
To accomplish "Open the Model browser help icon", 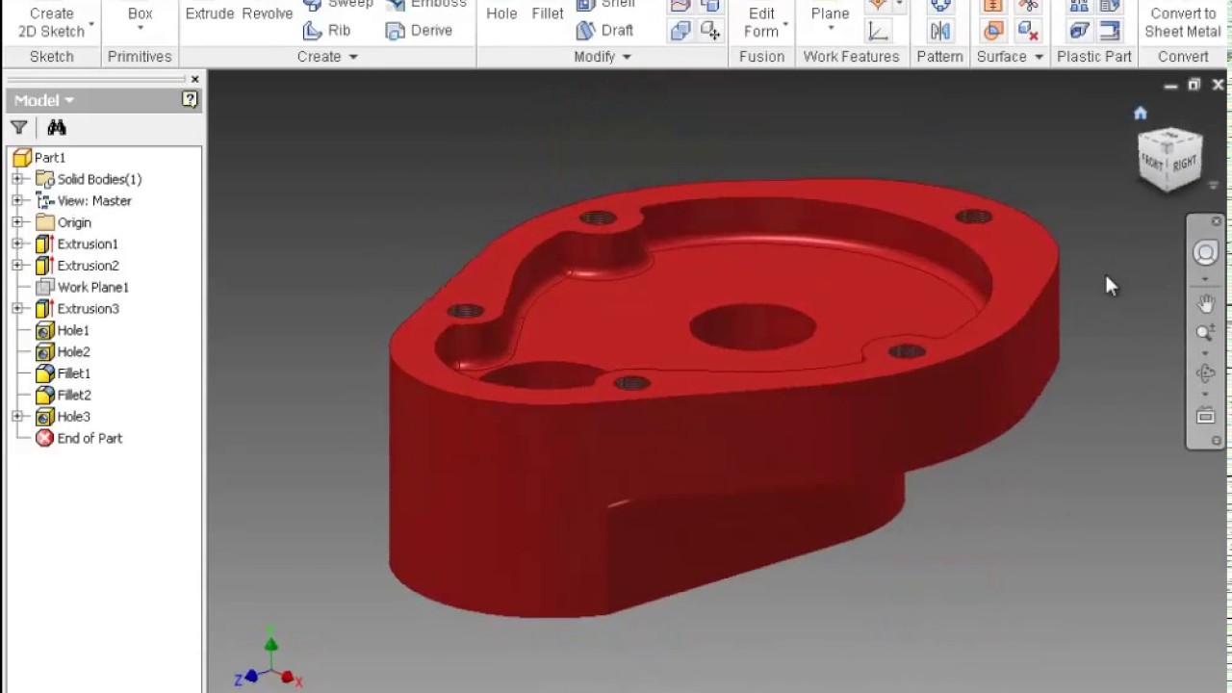I will coord(190,99).
